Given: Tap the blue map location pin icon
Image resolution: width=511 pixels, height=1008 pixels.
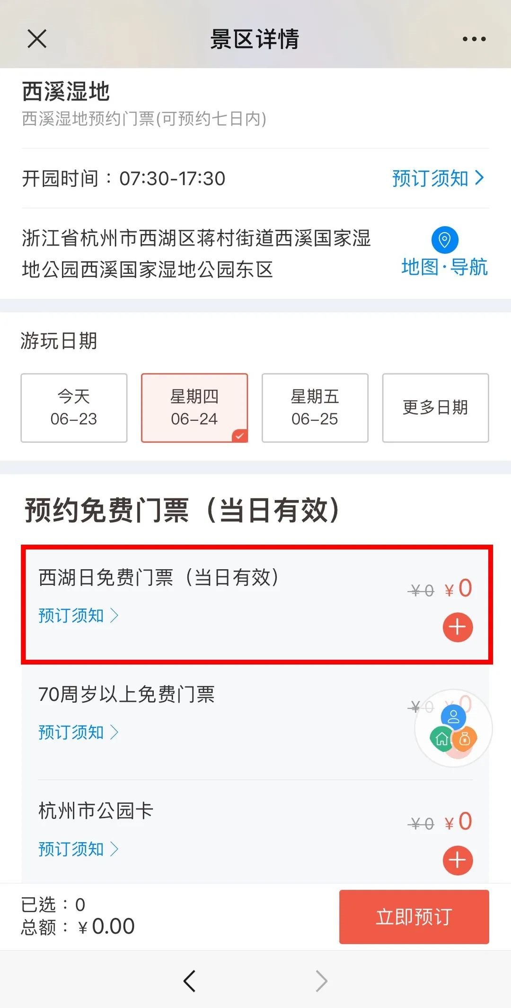Looking at the screenshot, I should [445, 240].
